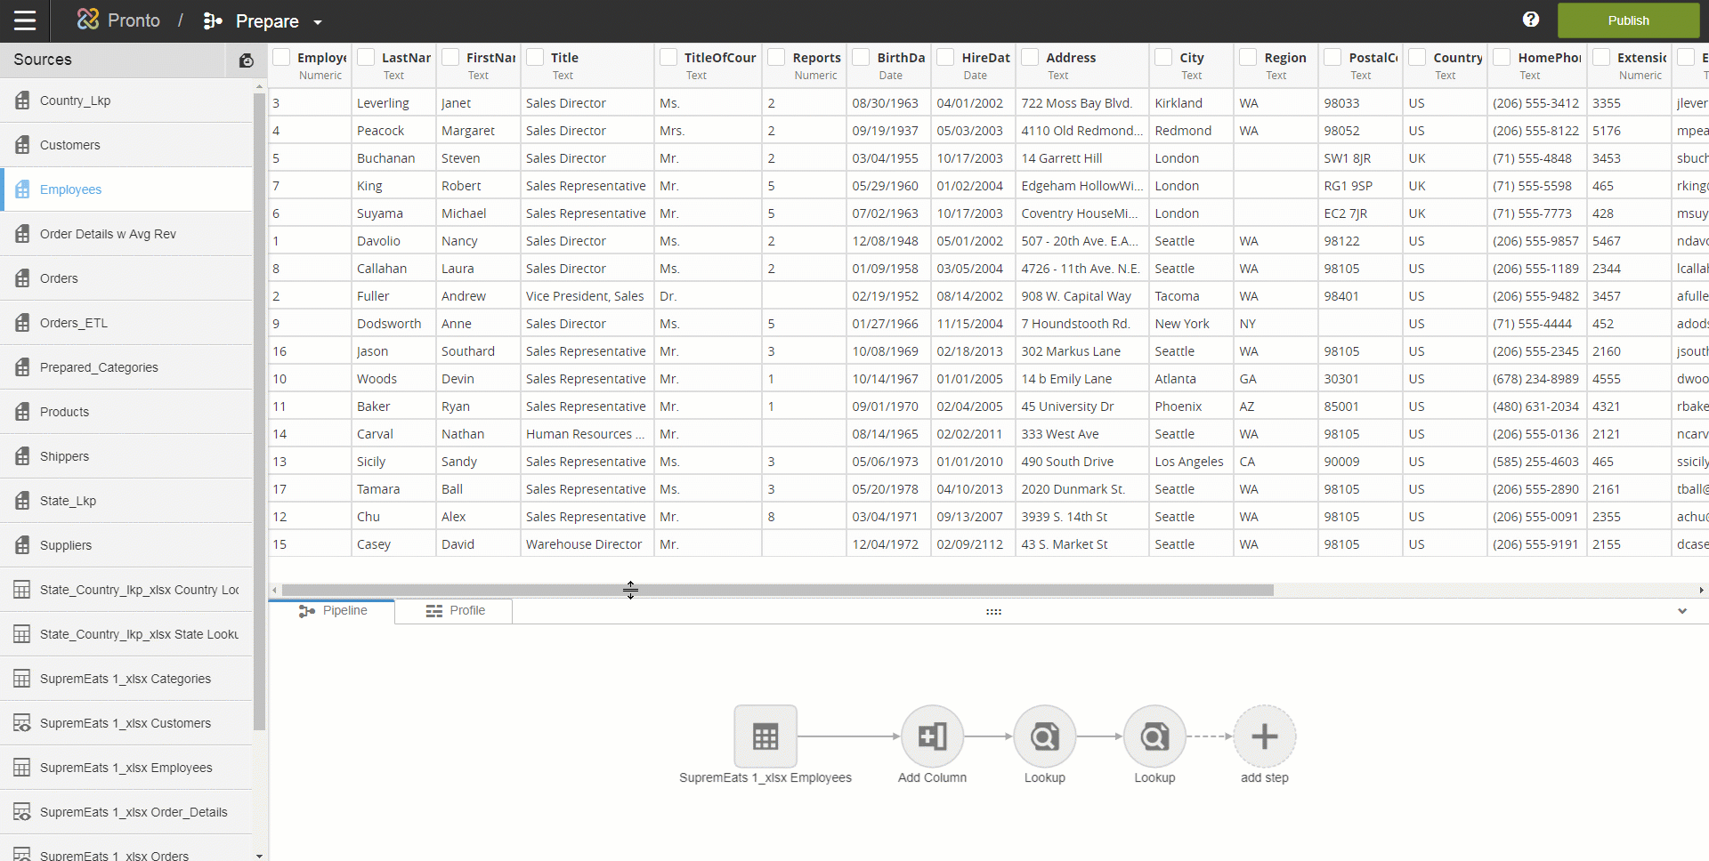The image size is (1709, 861).
Task: Click table horizontal scroll right arrow
Action: [x=1701, y=590]
